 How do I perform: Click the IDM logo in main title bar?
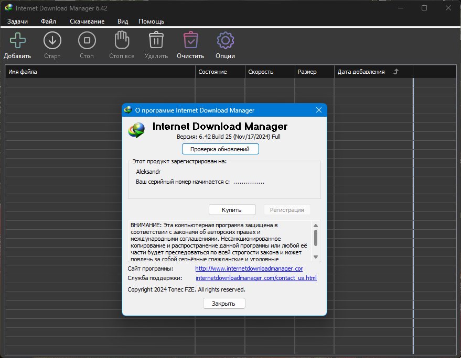pos(8,8)
